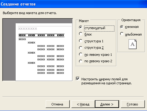
Task: Click the "Макет" group label
Action: click(x=84, y=21)
